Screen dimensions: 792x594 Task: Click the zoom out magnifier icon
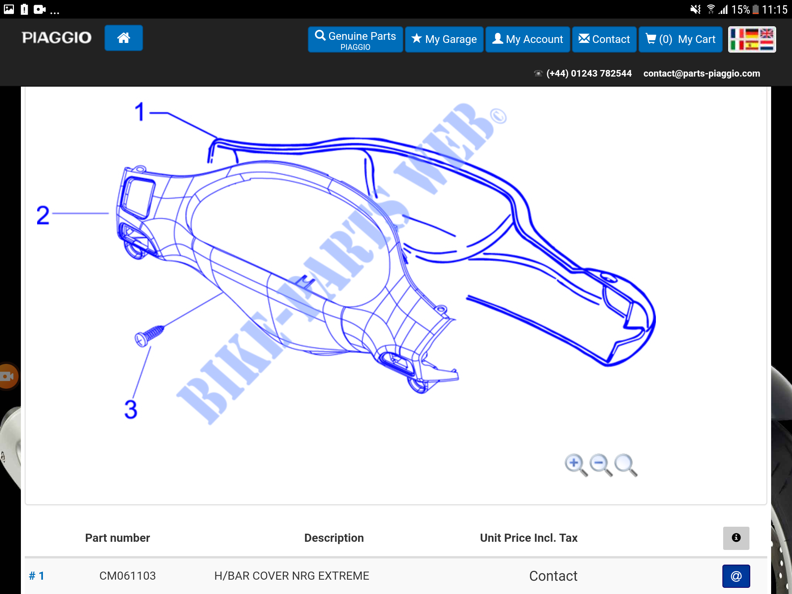click(600, 464)
